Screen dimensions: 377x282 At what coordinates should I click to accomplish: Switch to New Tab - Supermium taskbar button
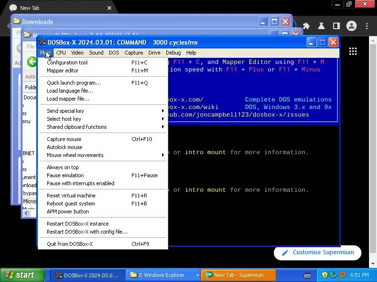pyautogui.click(x=238, y=275)
